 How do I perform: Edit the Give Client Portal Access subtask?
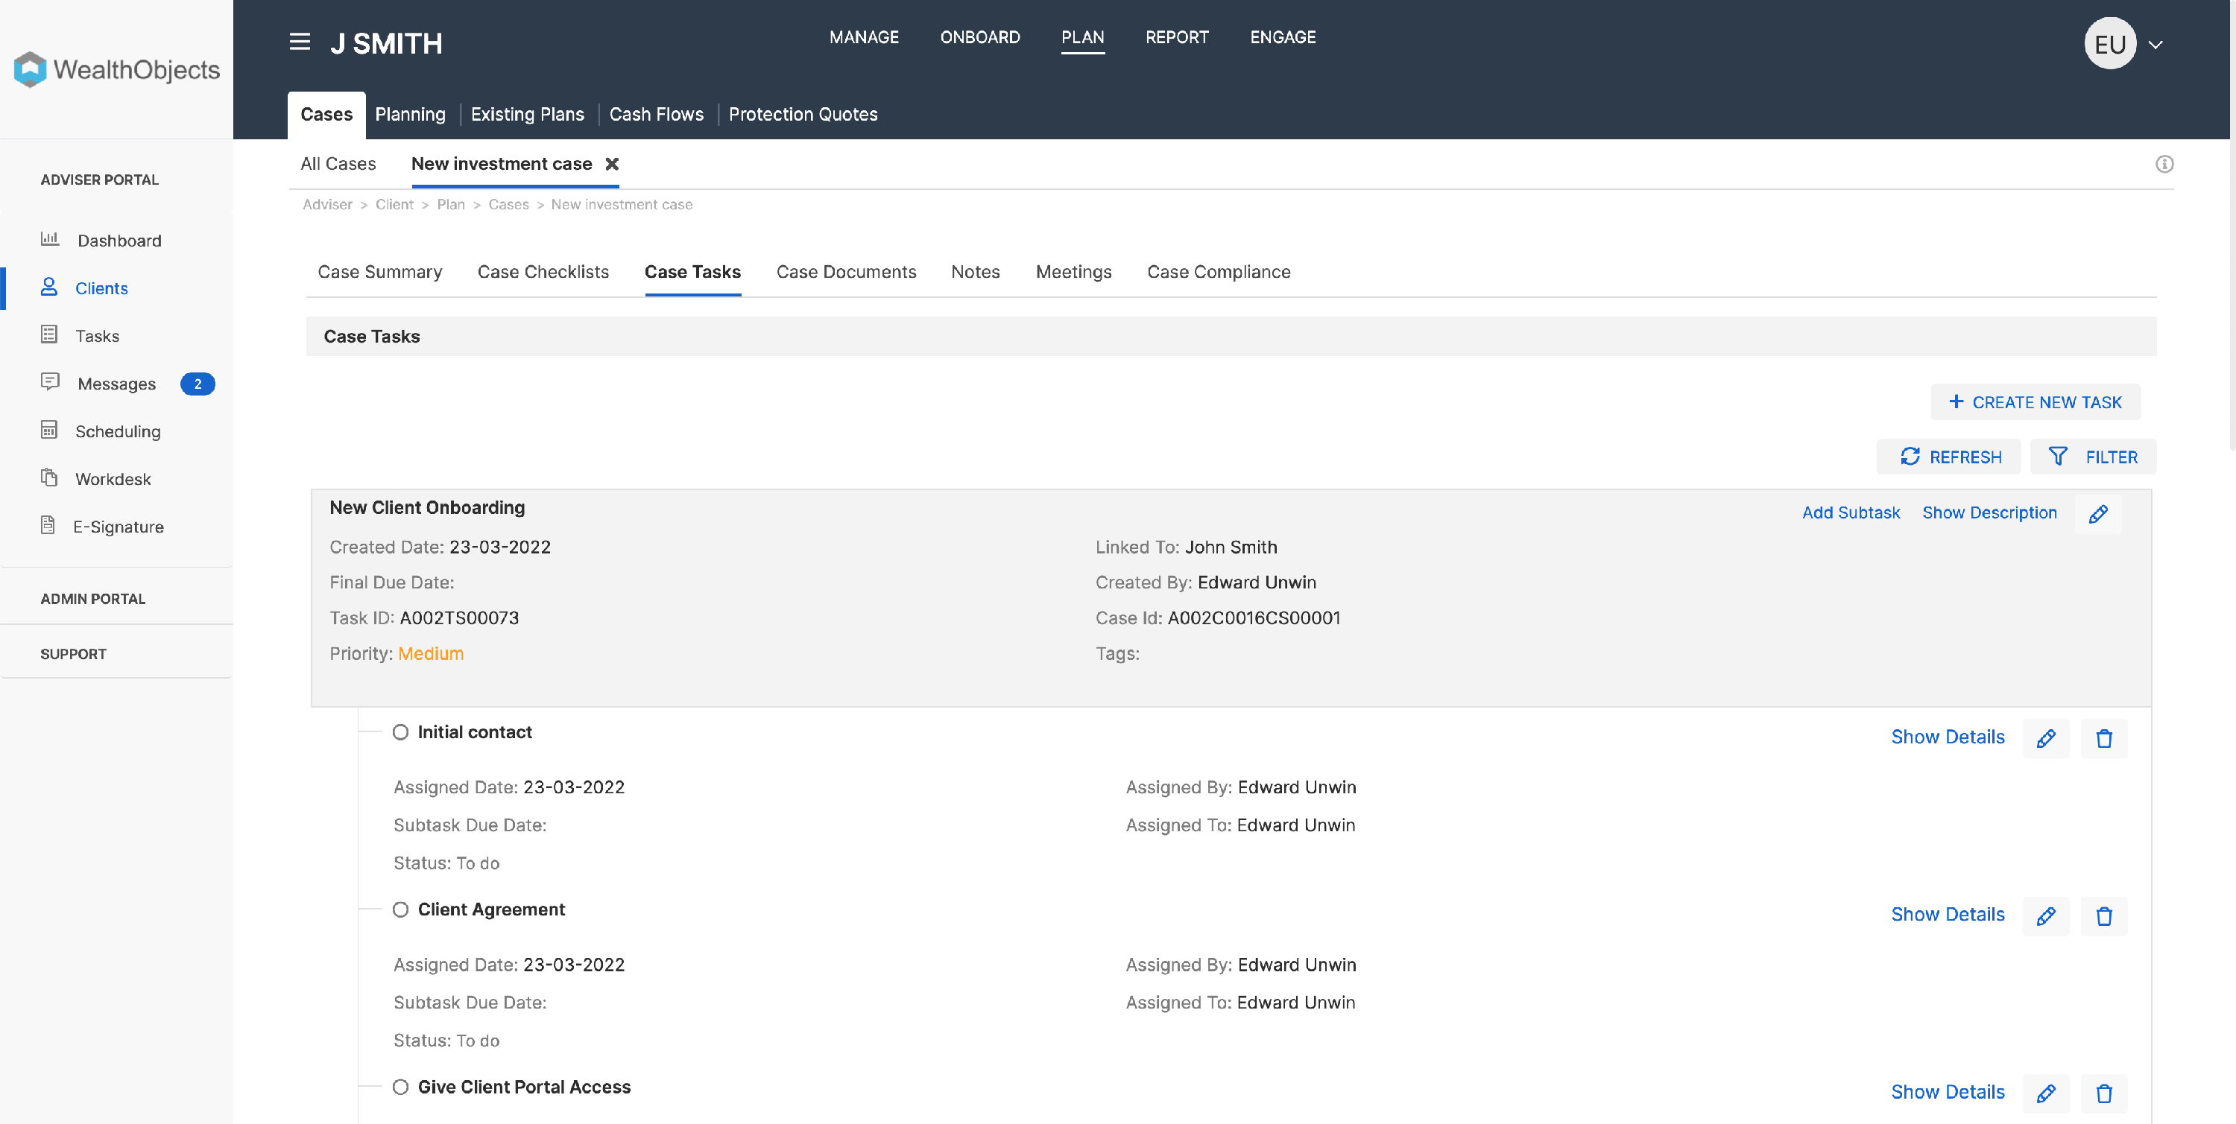pos(2045,1093)
